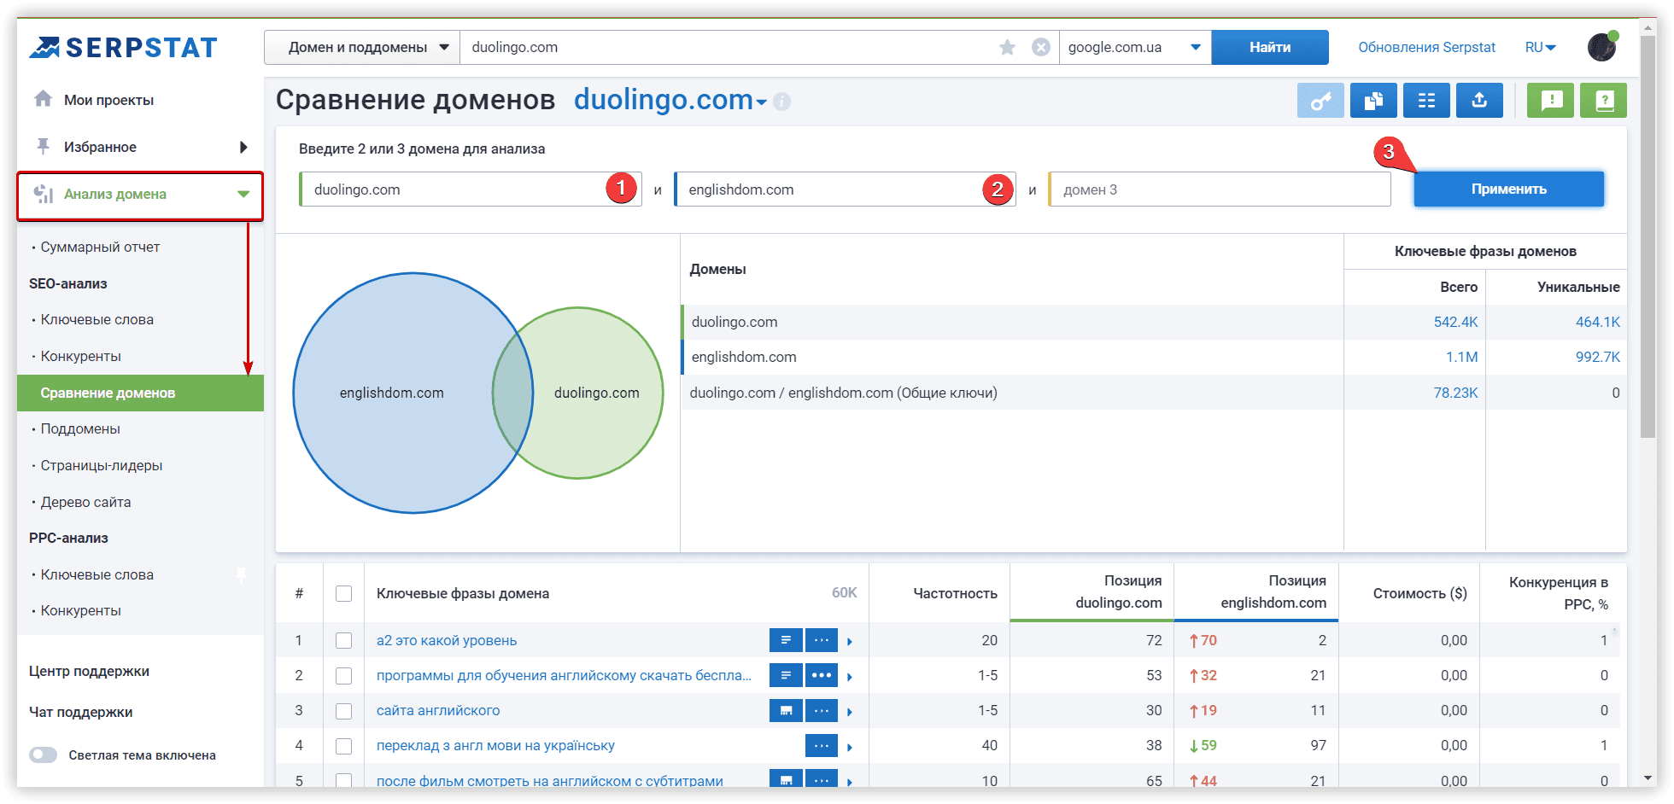1674x804 pixels.
Task: Open the three-dots menu for 'переклад з англ мови' row
Action: (x=822, y=745)
